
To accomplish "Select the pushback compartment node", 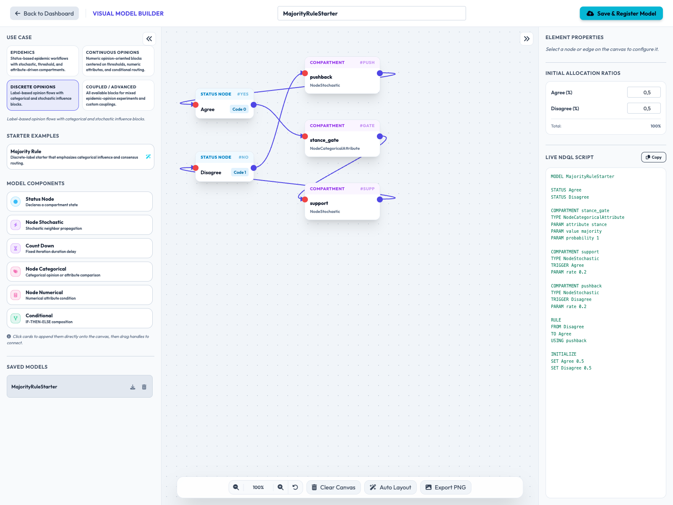I will 342,75.
